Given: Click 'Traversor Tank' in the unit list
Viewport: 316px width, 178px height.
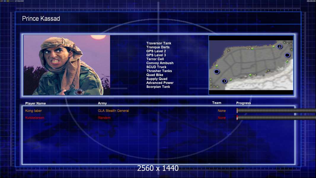Looking at the screenshot, I should click(159, 43).
